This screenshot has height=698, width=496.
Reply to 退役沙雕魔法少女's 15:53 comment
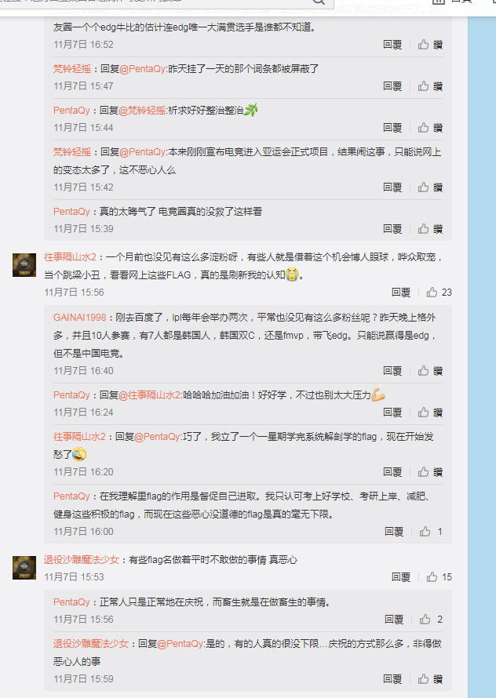400,577
